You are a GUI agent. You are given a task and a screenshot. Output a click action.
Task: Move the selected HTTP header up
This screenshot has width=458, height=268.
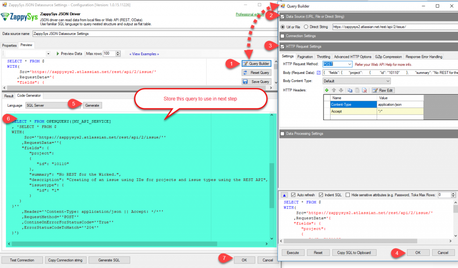[x=334, y=91]
